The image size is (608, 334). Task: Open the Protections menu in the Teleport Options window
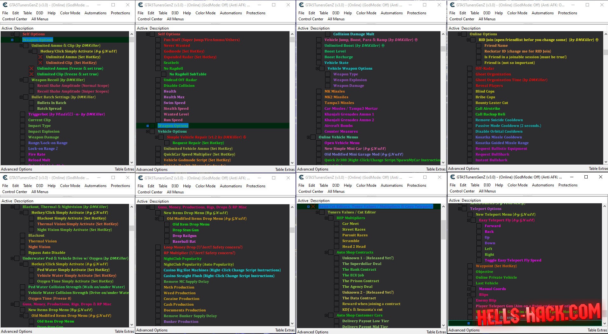[568, 185]
